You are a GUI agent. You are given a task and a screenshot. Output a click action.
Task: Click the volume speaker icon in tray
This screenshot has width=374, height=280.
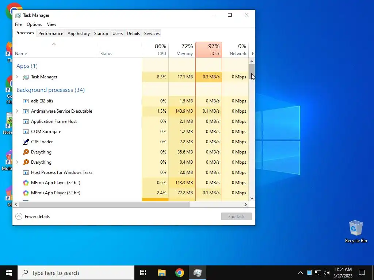click(327, 273)
